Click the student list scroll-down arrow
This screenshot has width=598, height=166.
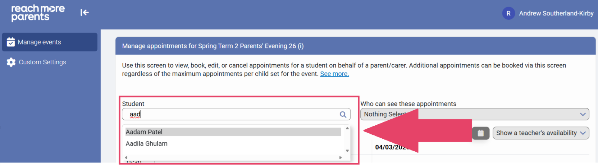(347, 151)
